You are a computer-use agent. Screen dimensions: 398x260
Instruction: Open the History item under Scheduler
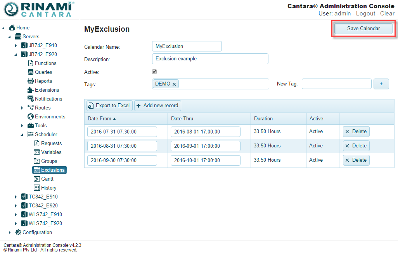(48, 188)
